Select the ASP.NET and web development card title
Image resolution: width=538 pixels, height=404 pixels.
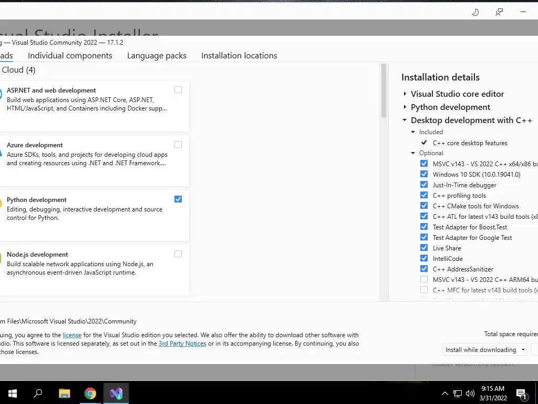(51, 90)
